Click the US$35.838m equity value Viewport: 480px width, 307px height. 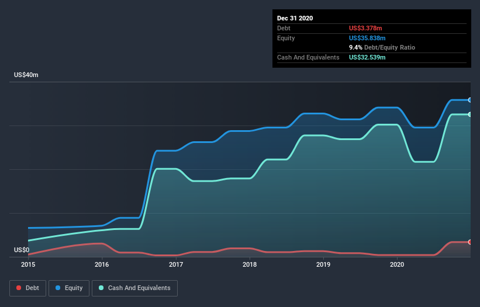(x=367, y=38)
